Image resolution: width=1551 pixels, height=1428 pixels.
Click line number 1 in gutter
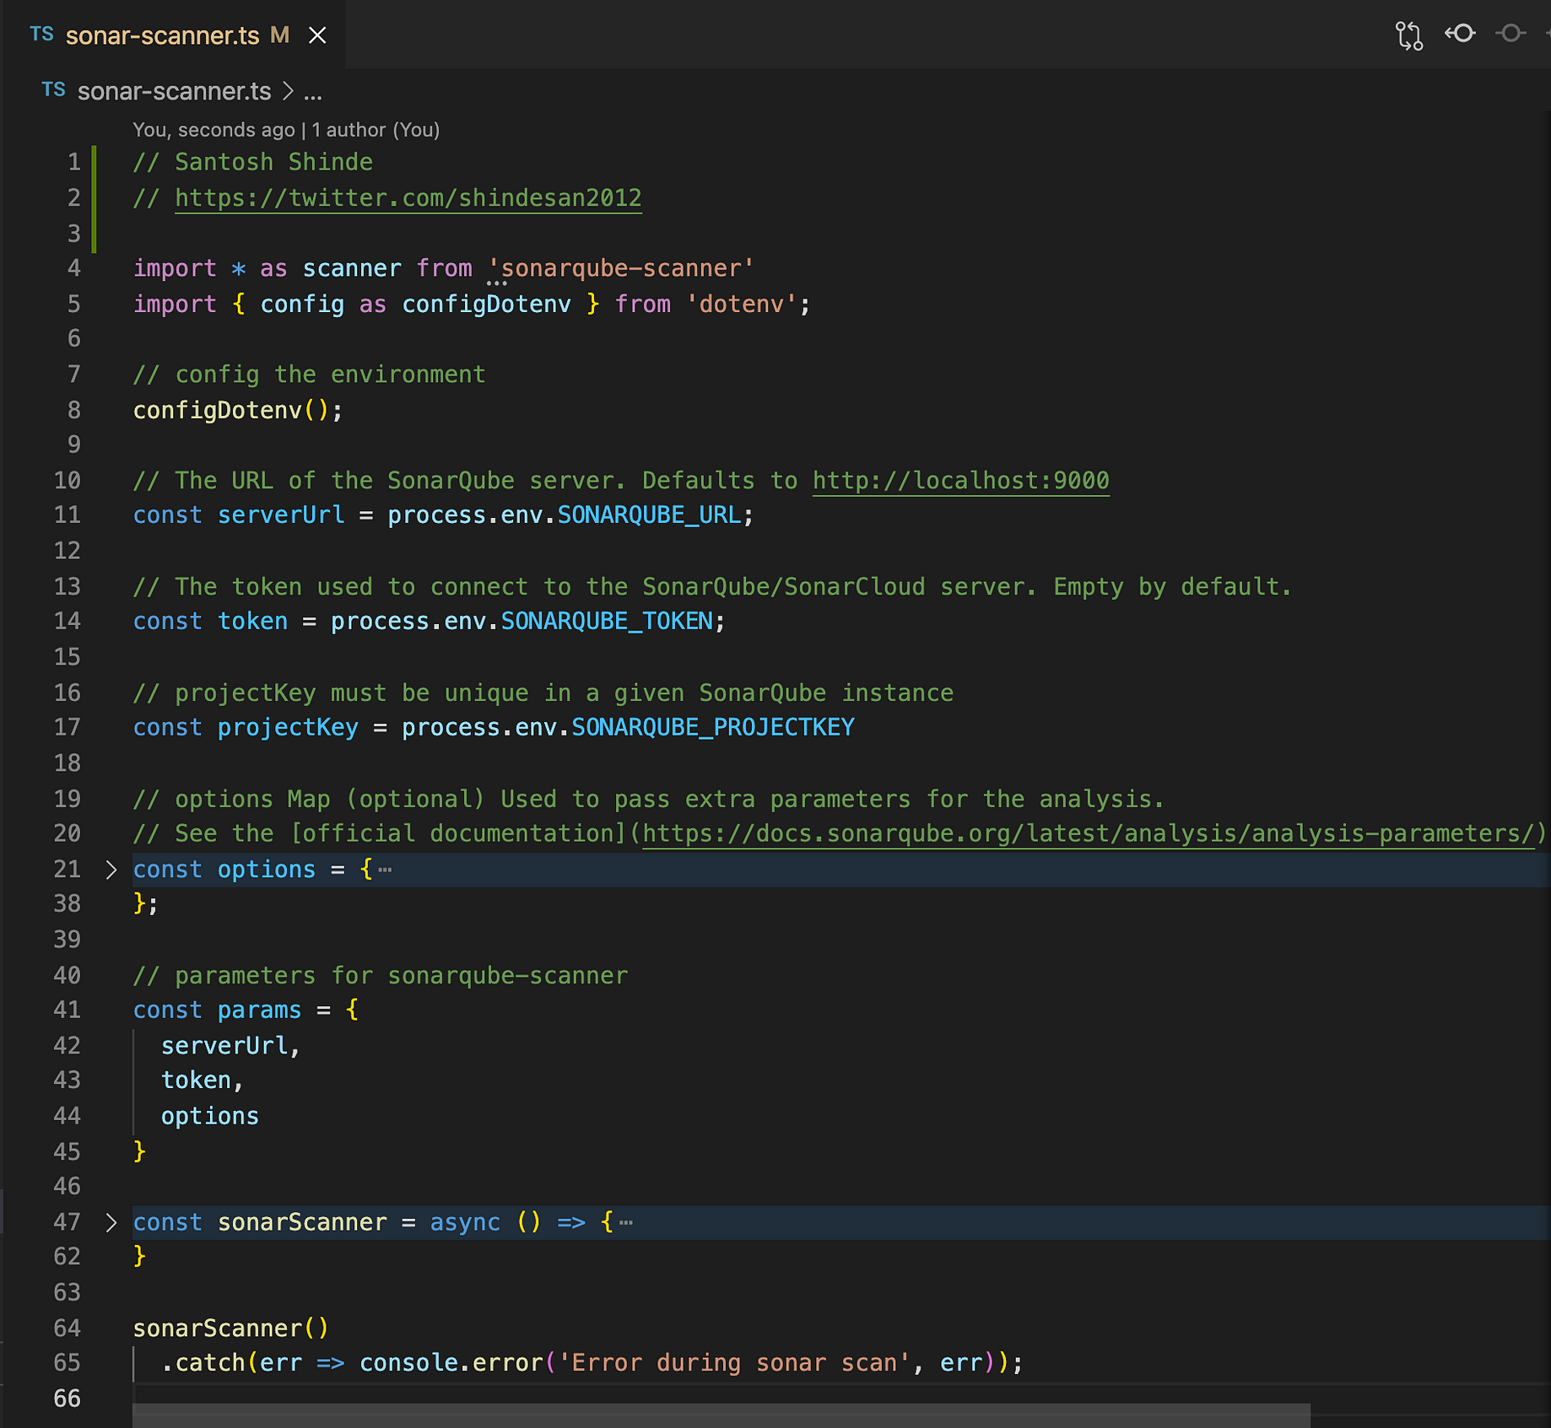tap(74, 162)
